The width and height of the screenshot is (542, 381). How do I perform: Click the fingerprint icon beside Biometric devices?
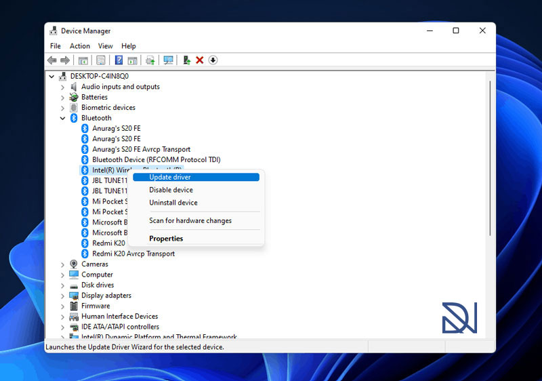coord(74,108)
